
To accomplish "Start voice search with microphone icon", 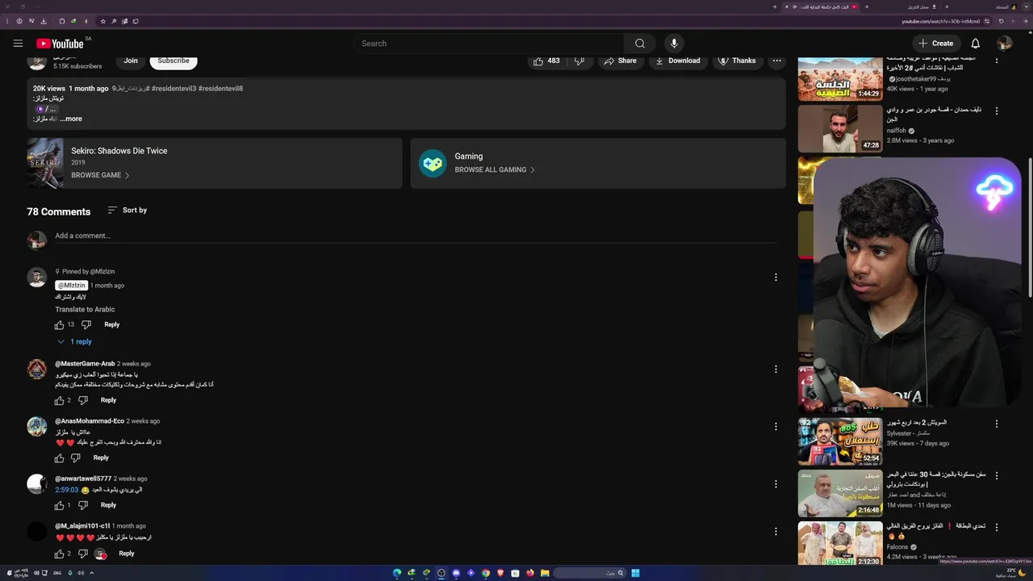I will (x=674, y=44).
